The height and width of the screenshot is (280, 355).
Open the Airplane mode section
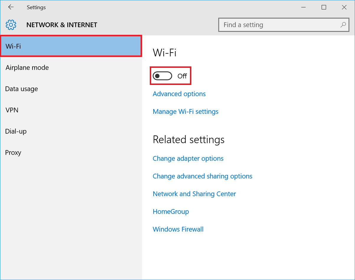point(27,68)
